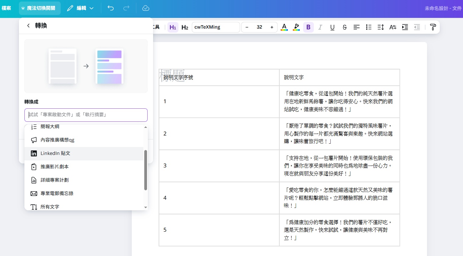The image size is (463, 256).
Task: Click the envelope icon in list
Action: click(x=34, y=194)
